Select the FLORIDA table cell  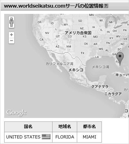pos(65,137)
